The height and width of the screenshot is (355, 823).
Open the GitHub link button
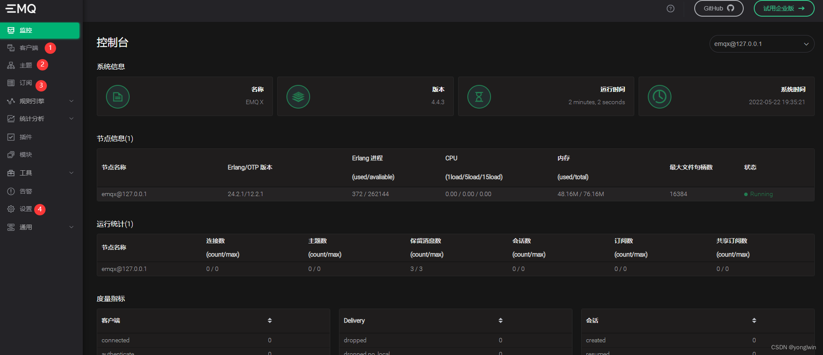(x=719, y=8)
